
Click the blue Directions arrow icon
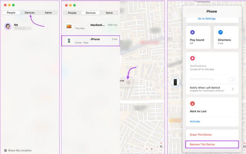[220, 32]
